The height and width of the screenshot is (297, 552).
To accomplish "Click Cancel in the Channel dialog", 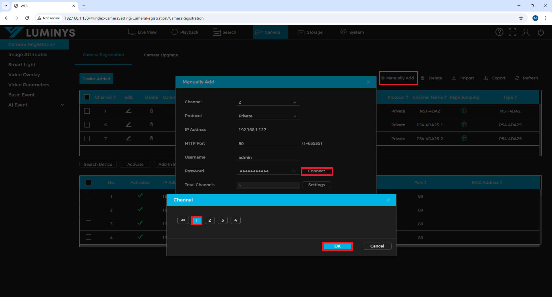I will (377, 246).
